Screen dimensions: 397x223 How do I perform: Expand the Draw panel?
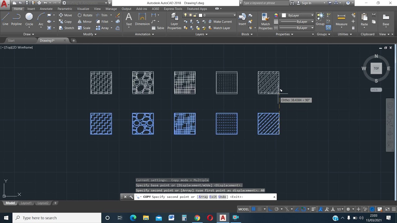29,34
